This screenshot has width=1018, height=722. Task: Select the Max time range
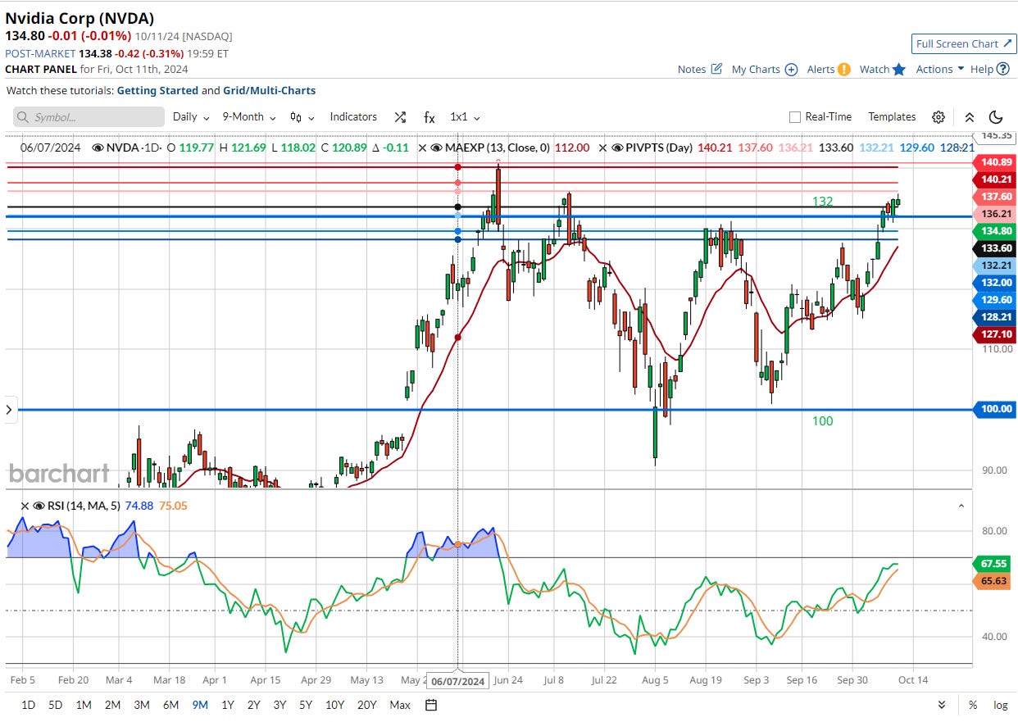[400, 705]
